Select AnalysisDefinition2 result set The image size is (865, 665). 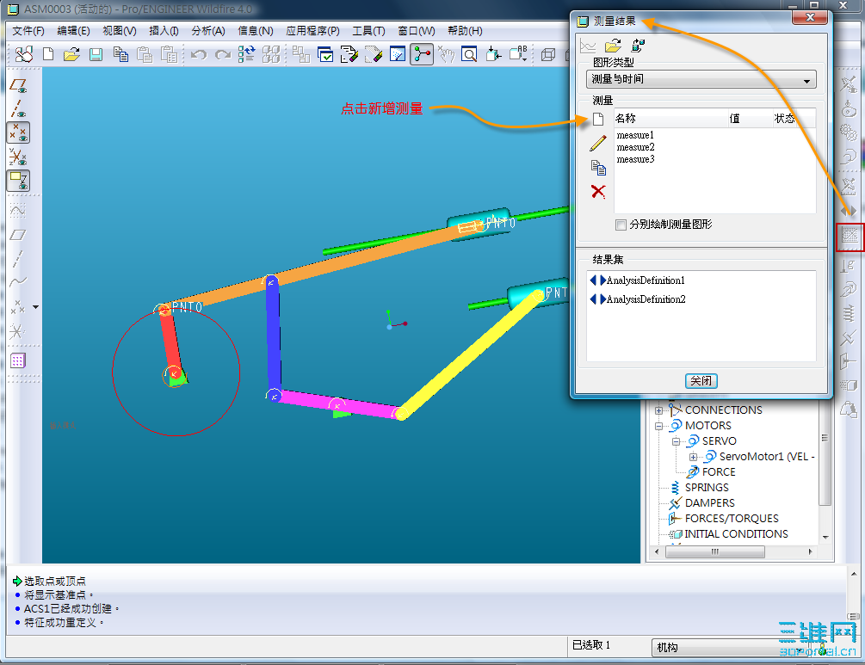tap(646, 299)
